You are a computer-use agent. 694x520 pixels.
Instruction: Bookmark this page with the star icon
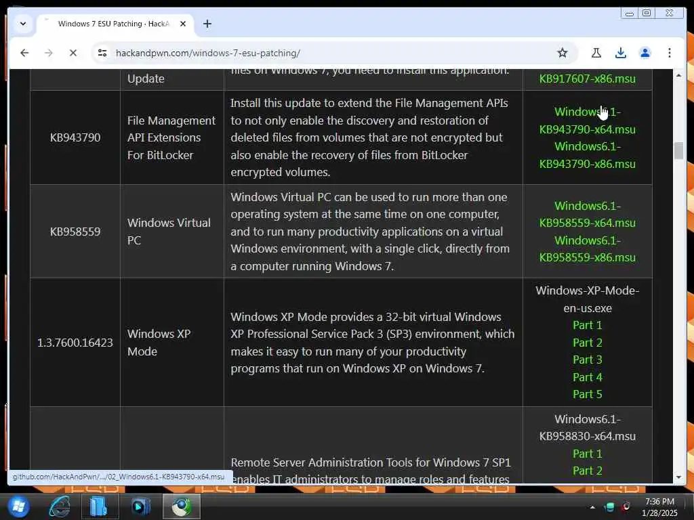click(562, 53)
